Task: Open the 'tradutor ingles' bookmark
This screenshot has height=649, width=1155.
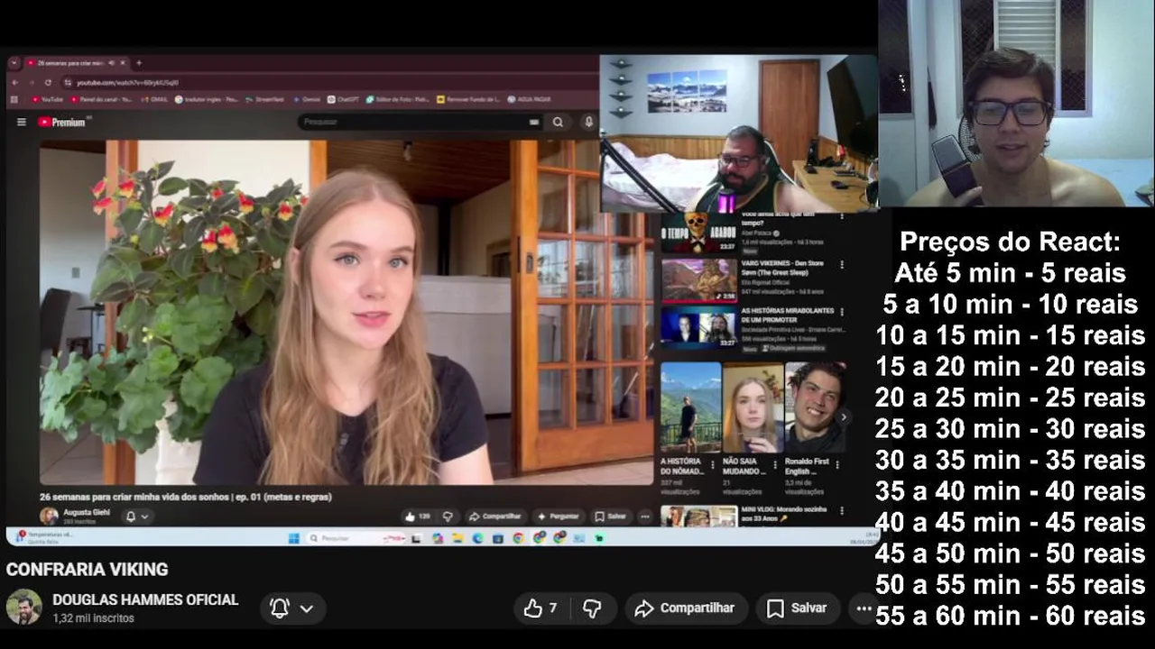Action: click(x=207, y=99)
